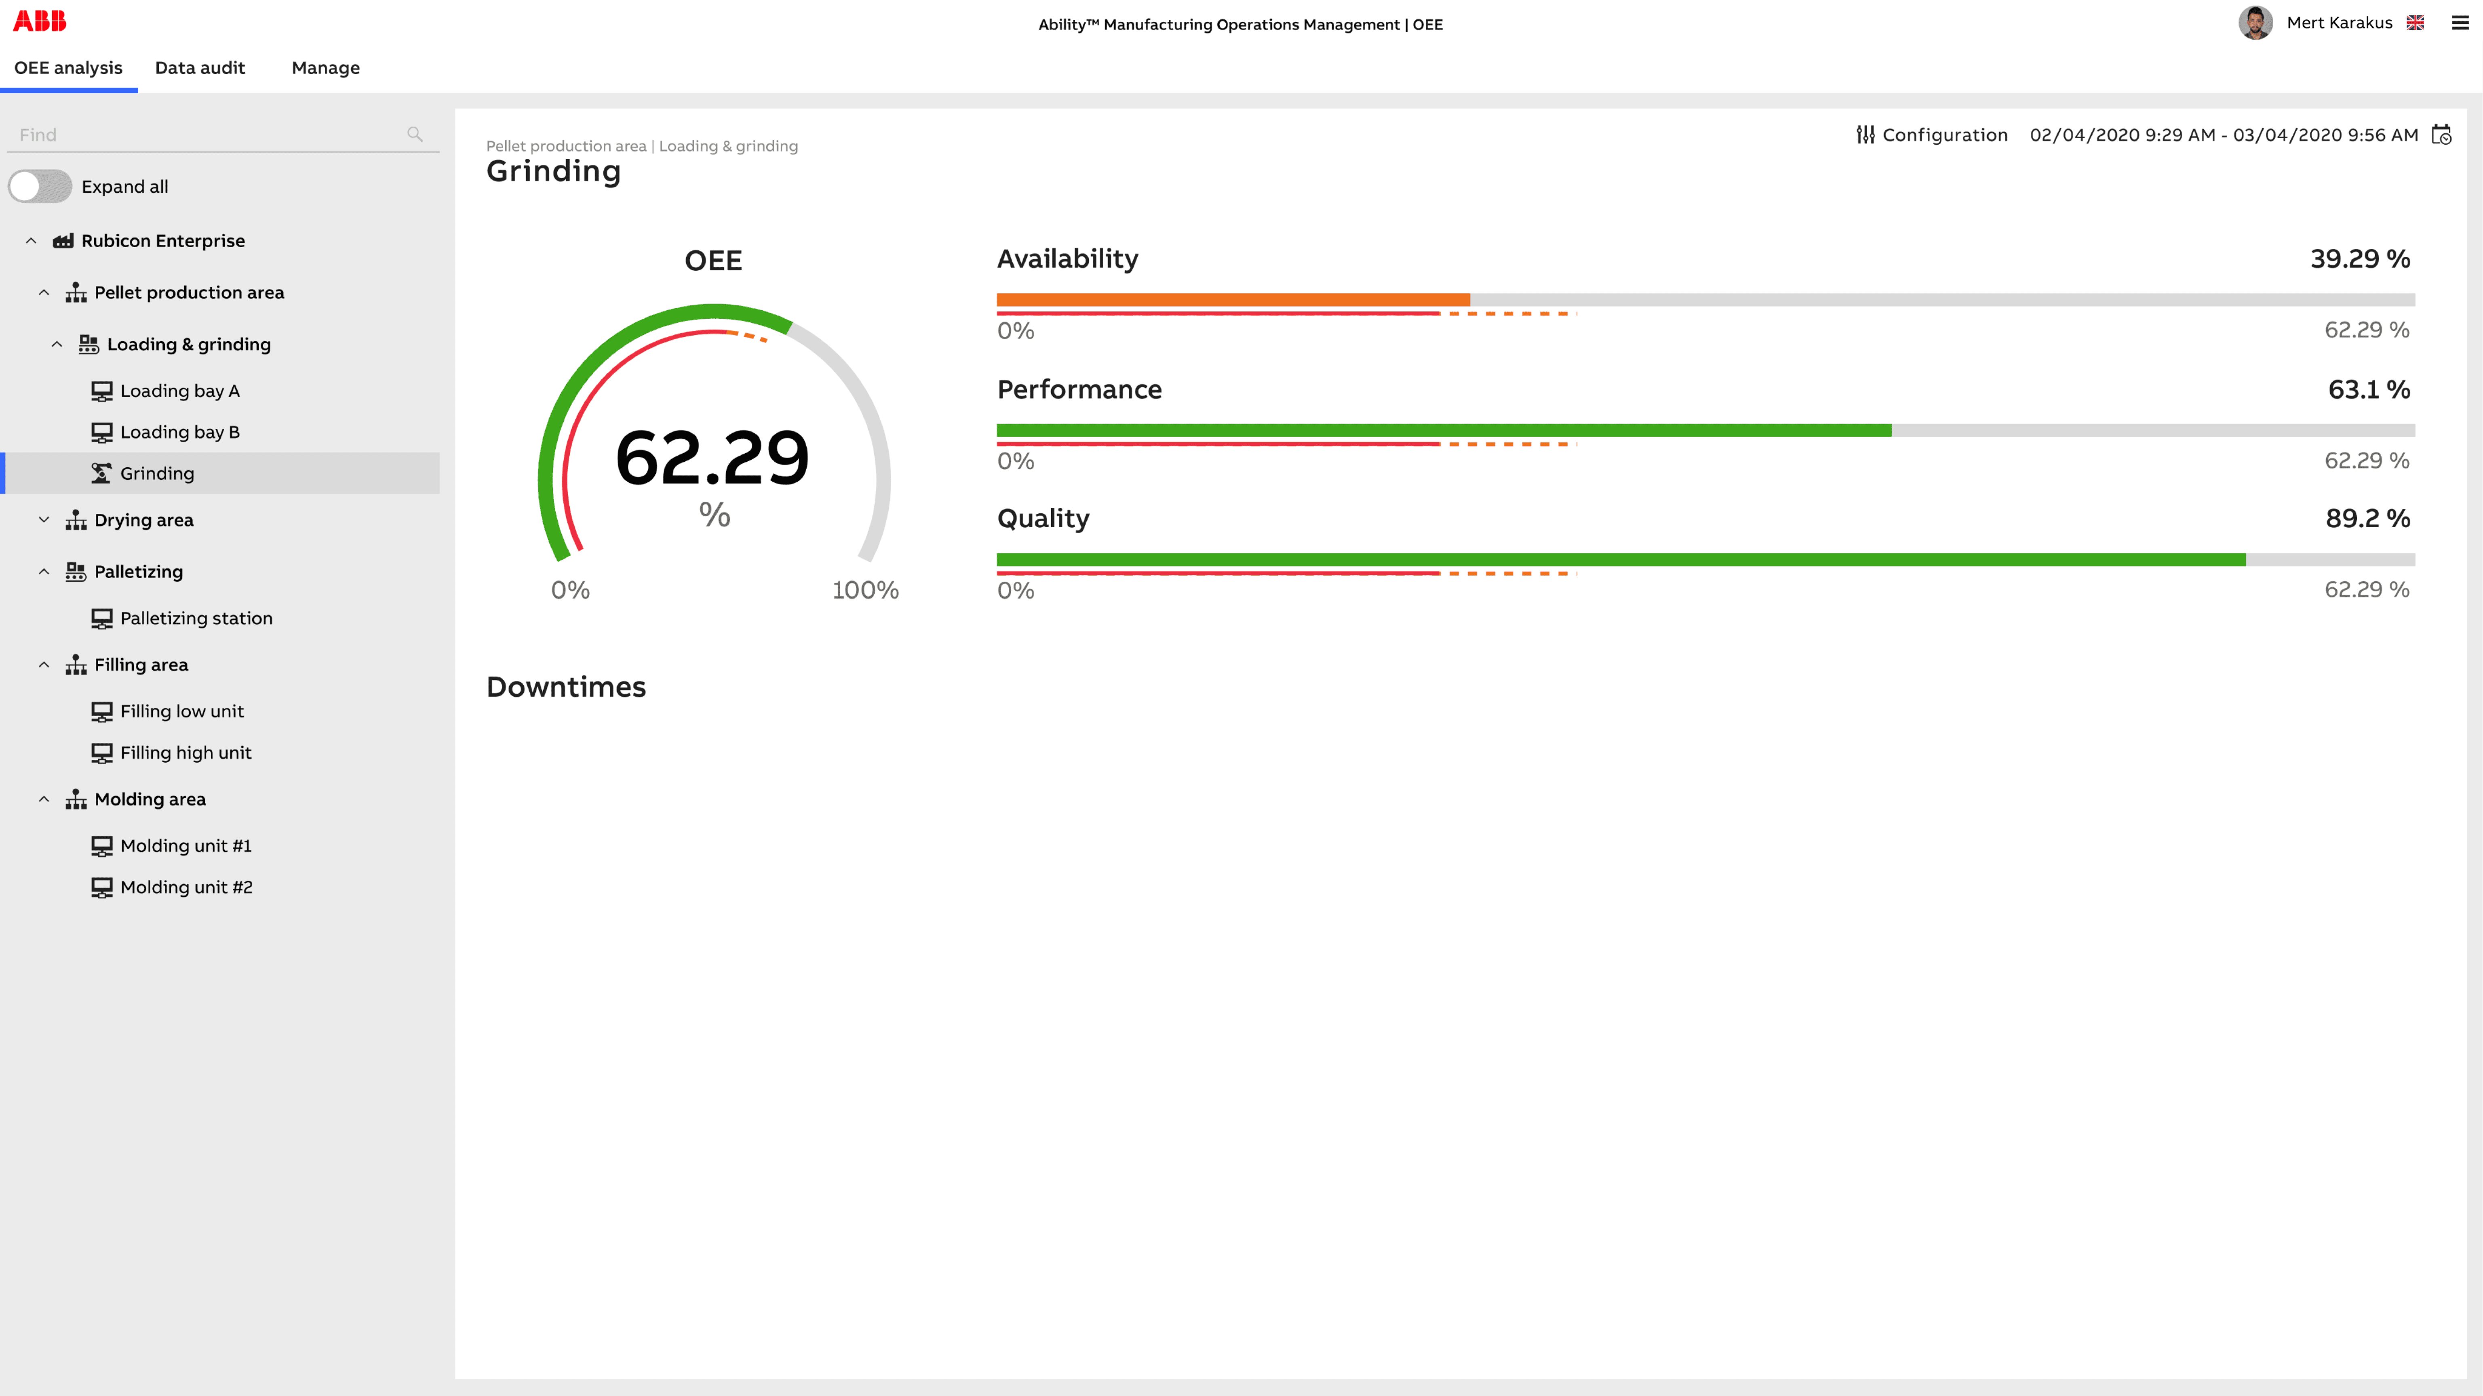Click the calendar date range picker icon
The width and height of the screenshot is (2483, 1396).
click(2441, 135)
